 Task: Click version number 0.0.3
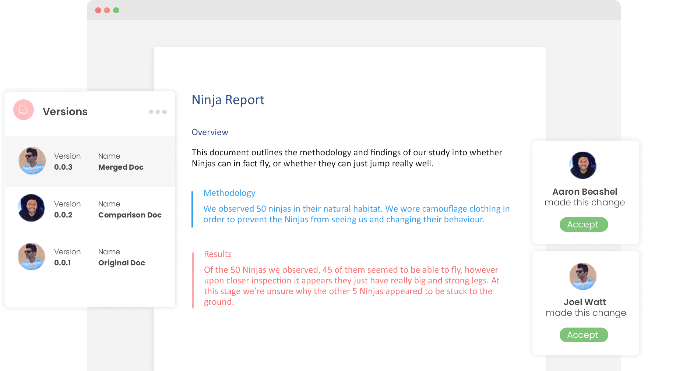pos(63,167)
